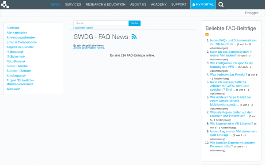Open FAQ about wissenschaftliche Arbeiten in ownCloud
This screenshot has width=265, height=165.
[x=230, y=86]
